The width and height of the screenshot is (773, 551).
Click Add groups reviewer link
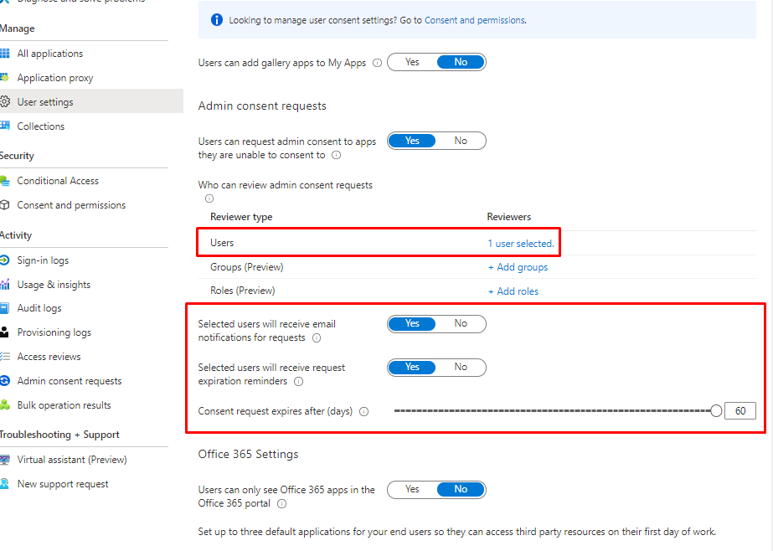click(x=518, y=267)
